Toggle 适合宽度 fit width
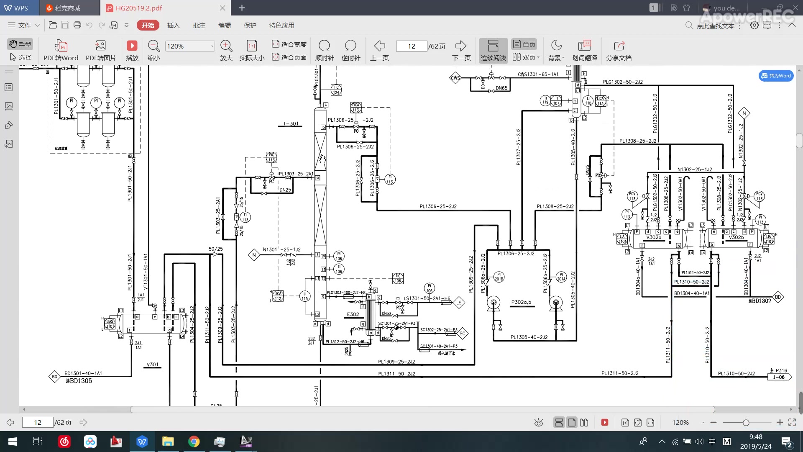The height and width of the screenshot is (452, 803). click(289, 44)
